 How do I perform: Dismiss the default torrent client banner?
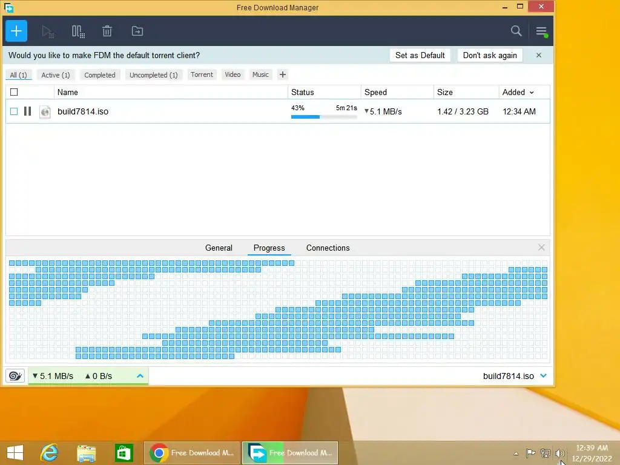click(538, 55)
